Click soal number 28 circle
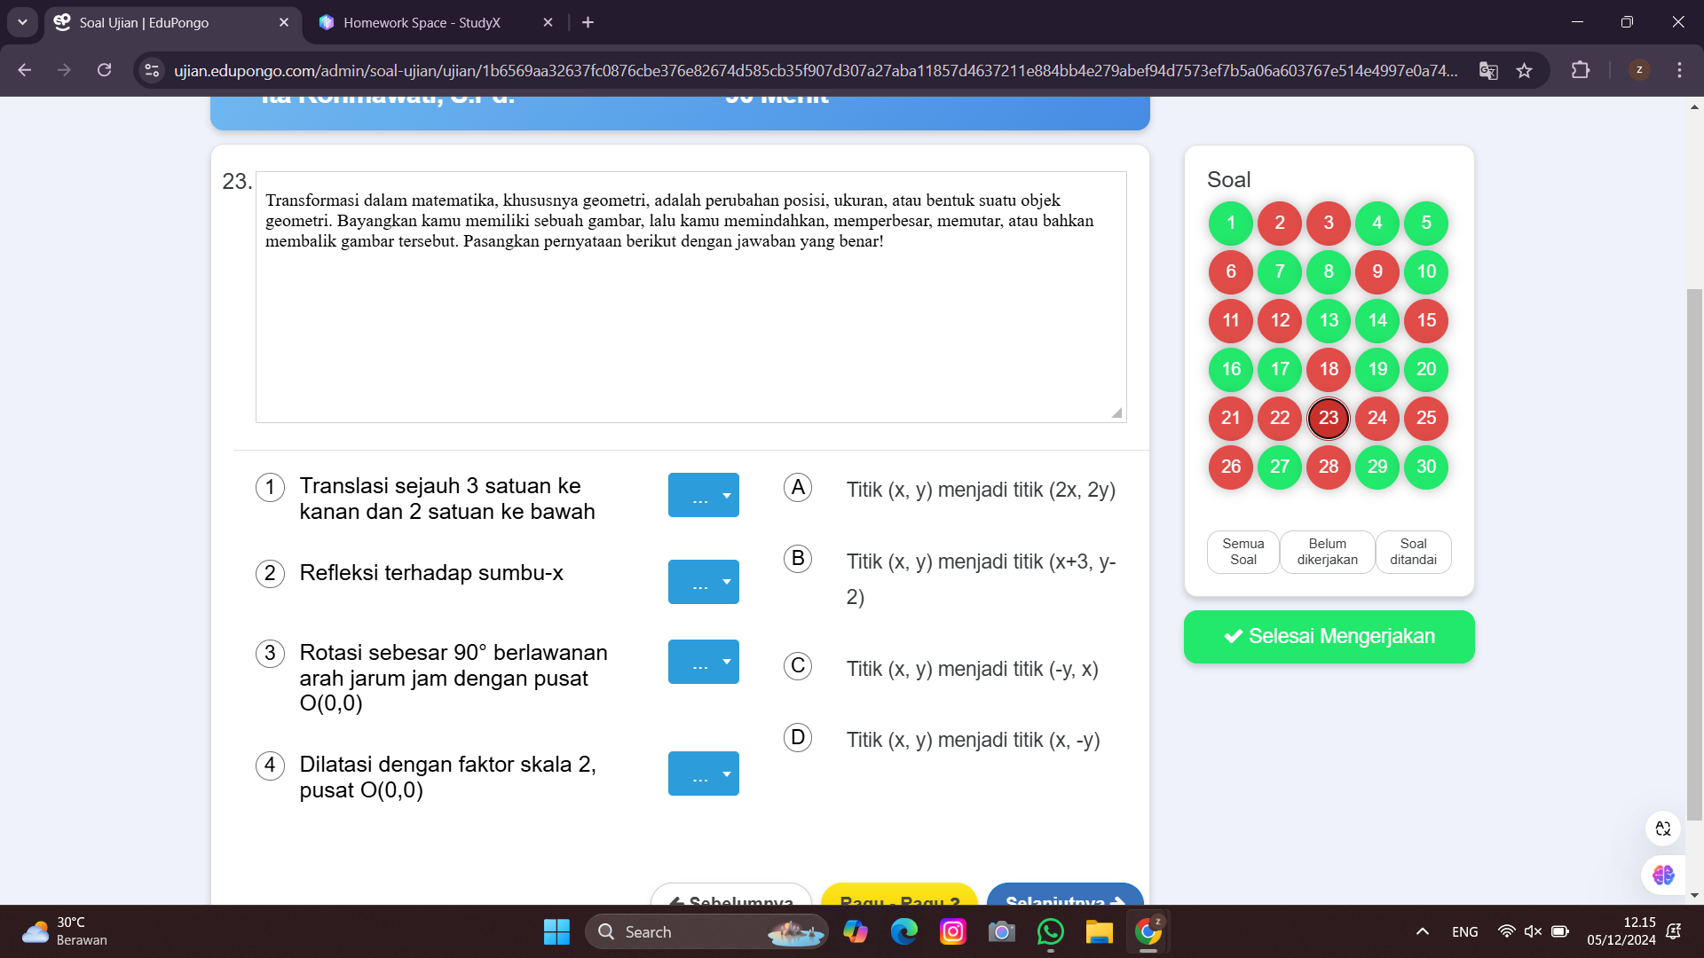This screenshot has height=958, width=1704. click(1327, 467)
